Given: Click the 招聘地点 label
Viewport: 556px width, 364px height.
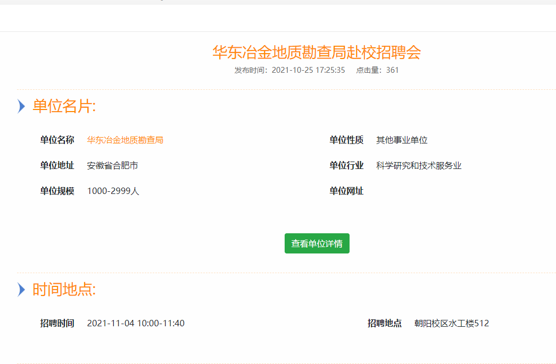Looking at the screenshot, I should [x=385, y=323].
